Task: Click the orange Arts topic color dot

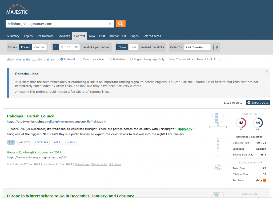Action: coord(264,180)
